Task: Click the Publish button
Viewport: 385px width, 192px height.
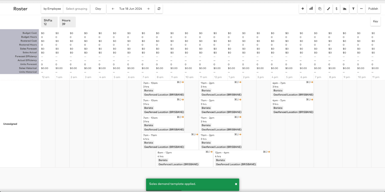Action: [373, 9]
